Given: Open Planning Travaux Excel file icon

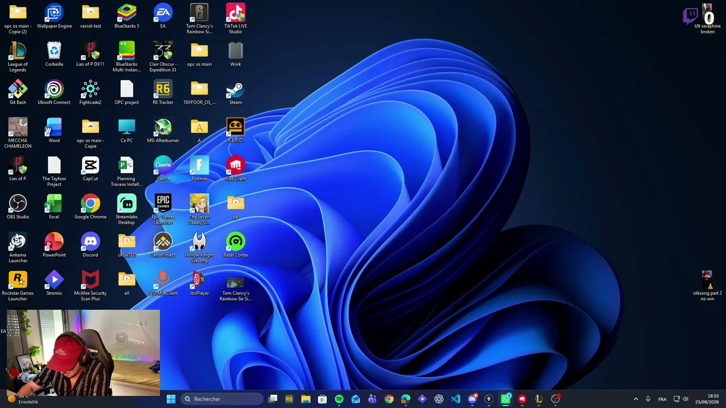Looking at the screenshot, I should (x=126, y=171).
